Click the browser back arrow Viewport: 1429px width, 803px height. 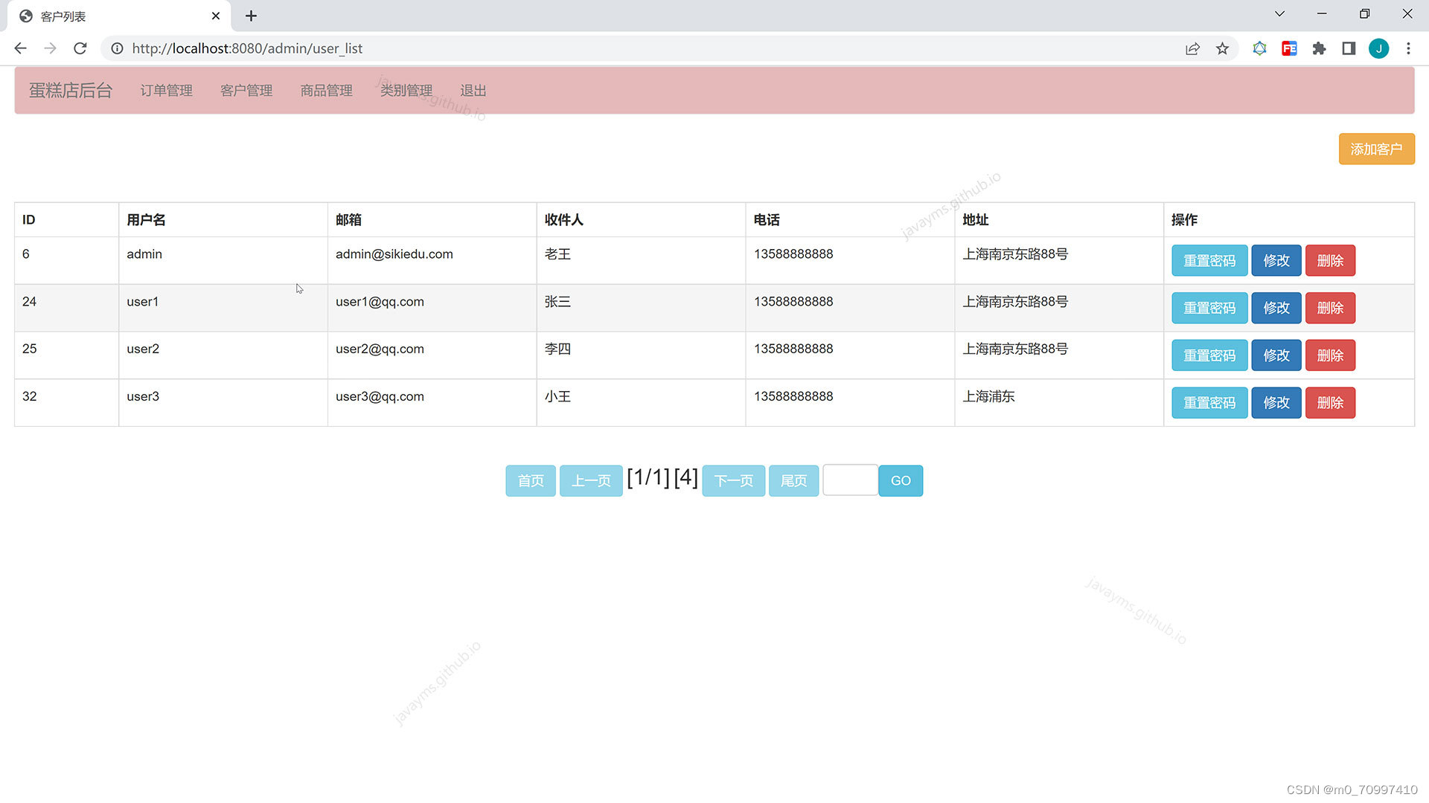point(21,48)
